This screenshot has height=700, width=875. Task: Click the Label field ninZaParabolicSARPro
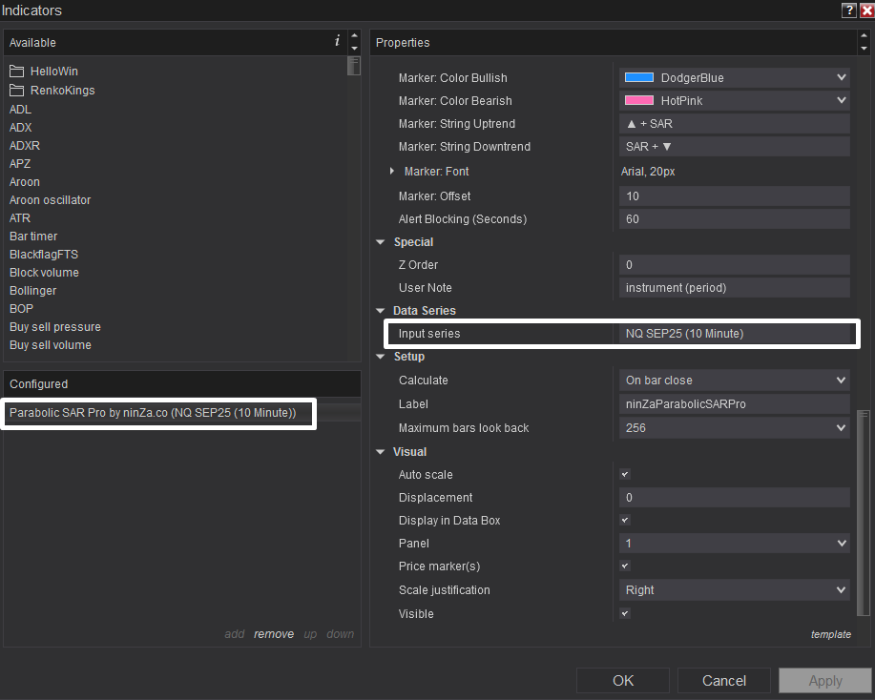click(735, 403)
